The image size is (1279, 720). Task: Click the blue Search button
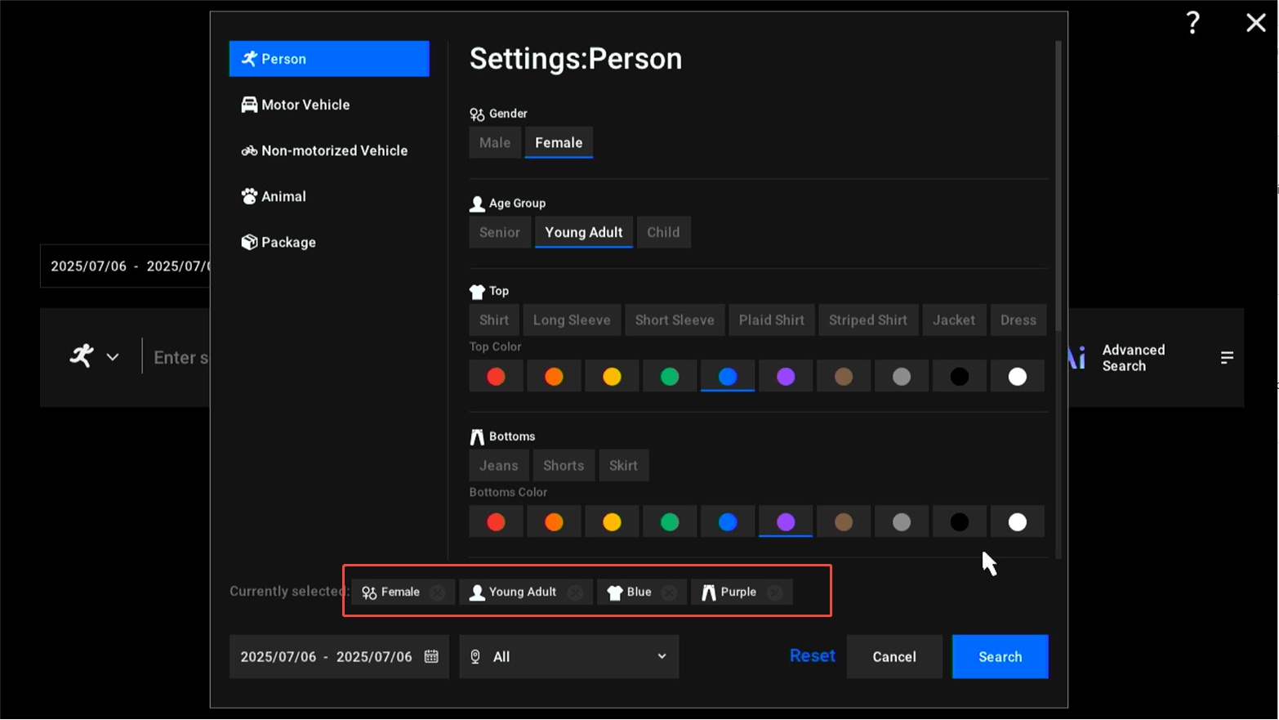tap(1000, 656)
